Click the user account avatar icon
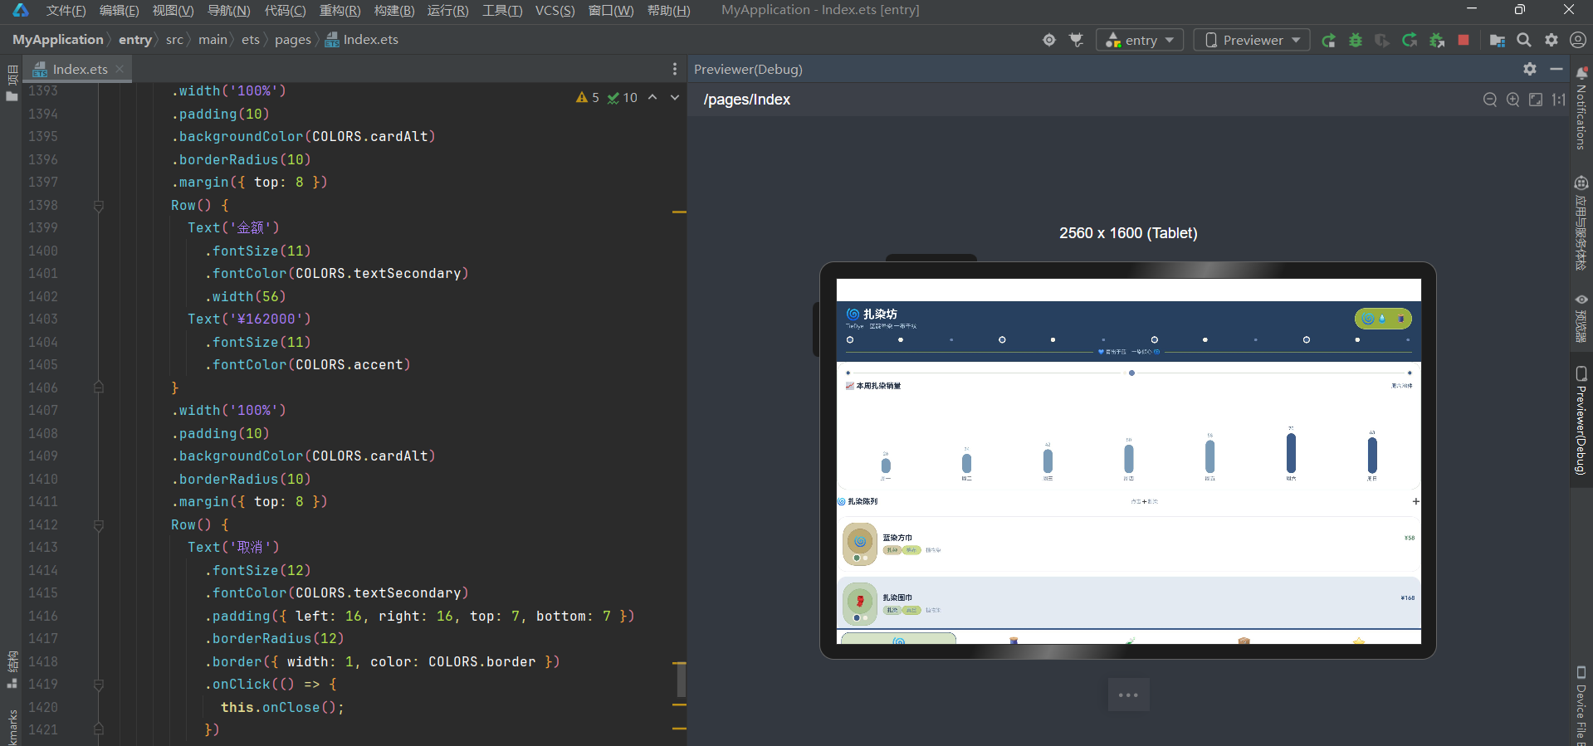 [1578, 40]
